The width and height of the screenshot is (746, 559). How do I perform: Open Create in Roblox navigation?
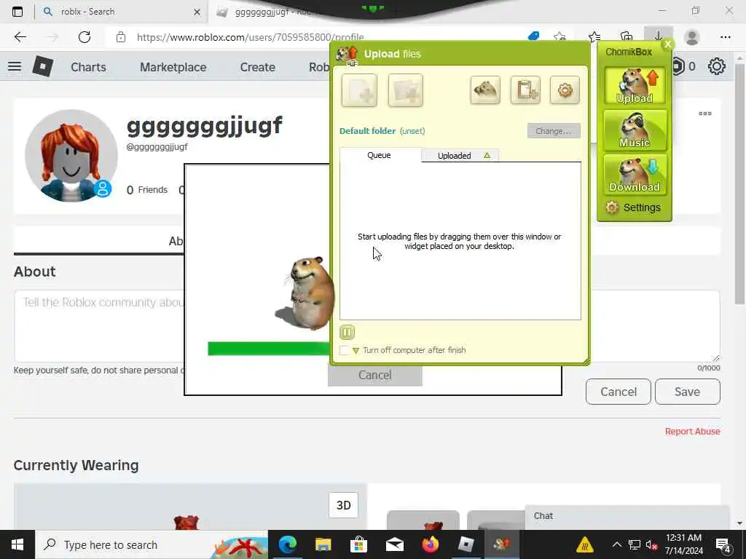[257, 67]
